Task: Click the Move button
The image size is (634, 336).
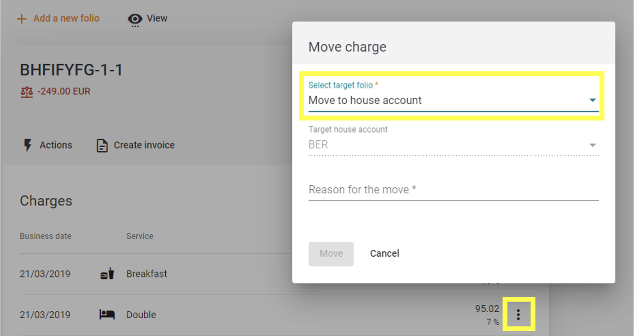Action: coord(331,253)
